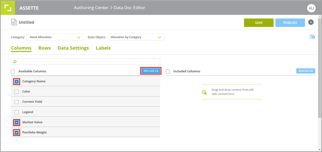Click the drag and drop cursor icon
322x152 pixels.
click(x=204, y=92)
